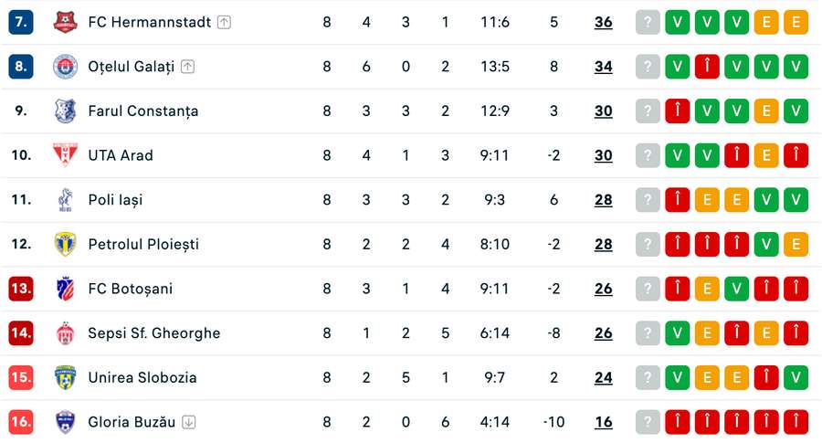This screenshot has height=443, width=822.
Task: Click the first orange draw badge for FC Hermannstadt
Action: pos(766,22)
